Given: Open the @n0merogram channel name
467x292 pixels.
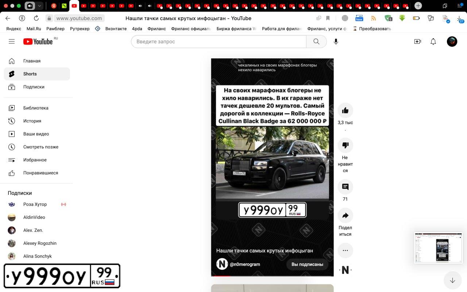Looking at the screenshot, I should (x=245, y=264).
